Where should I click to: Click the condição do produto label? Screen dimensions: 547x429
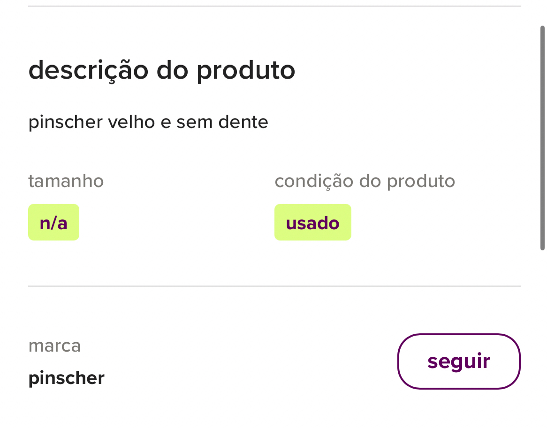[x=365, y=181]
